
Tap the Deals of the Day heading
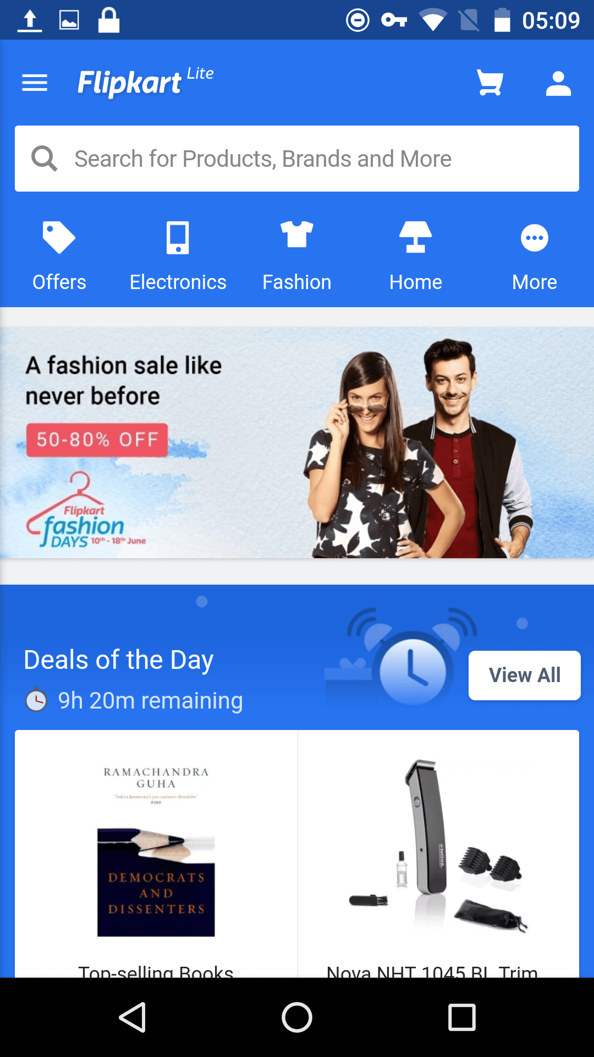click(x=119, y=660)
